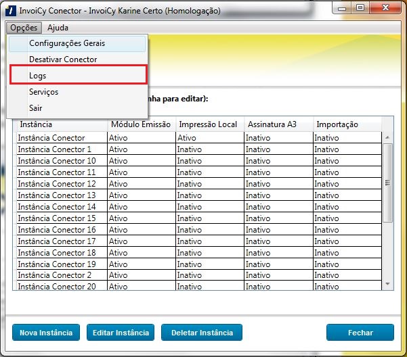The image size is (407, 357).
Task: Click 'Inativo' Importação cell of Instância Conector
Action: click(x=347, y=137)
